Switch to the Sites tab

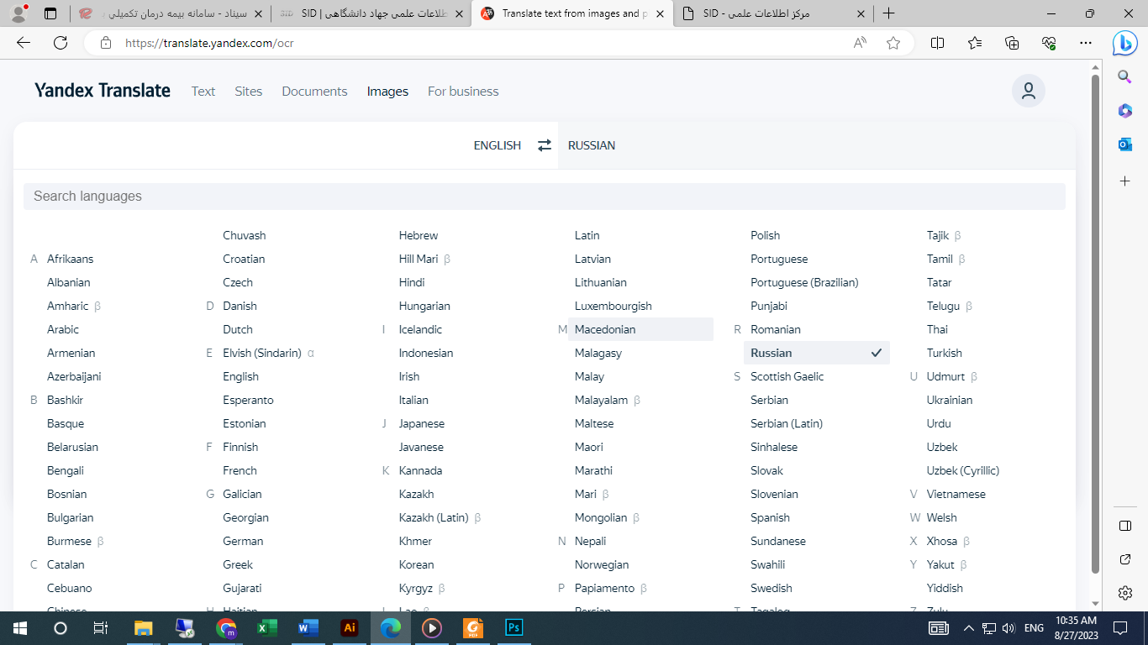(249, 91)
